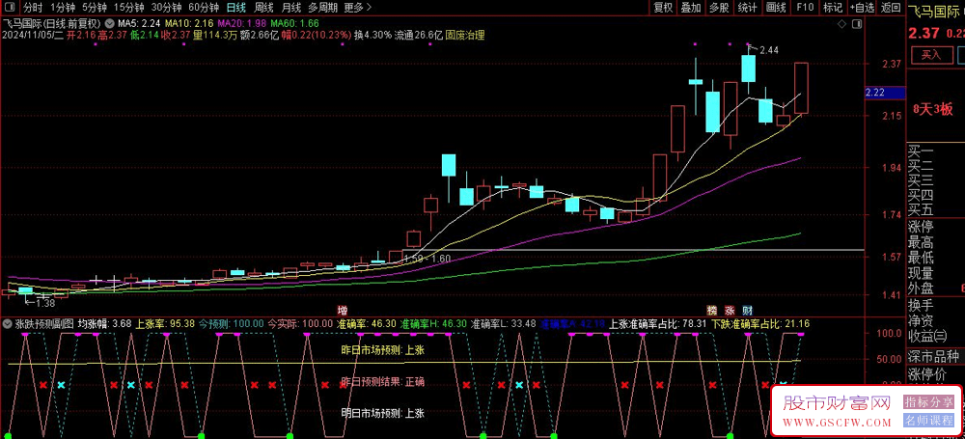
Task: Expand the 涨跌预测副图 sub-chart dropdown arrow
Action: [x=9, y=324]
